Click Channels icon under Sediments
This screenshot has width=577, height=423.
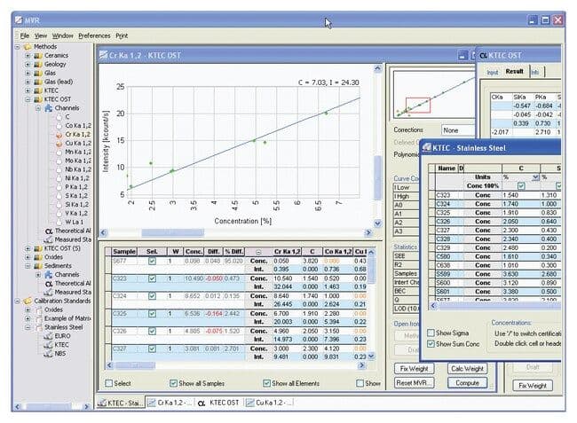pyautogui.click(x=48, y=275)
